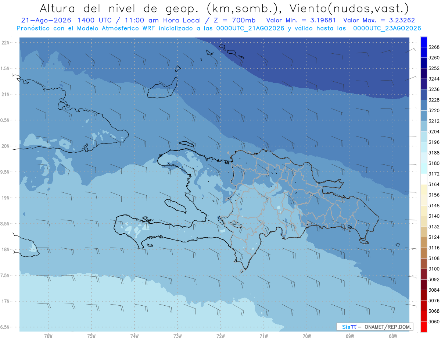This screenshot has height=341, width=441.
Task: Click the 8.5N latitude label
Action: [x=5, y=224]
